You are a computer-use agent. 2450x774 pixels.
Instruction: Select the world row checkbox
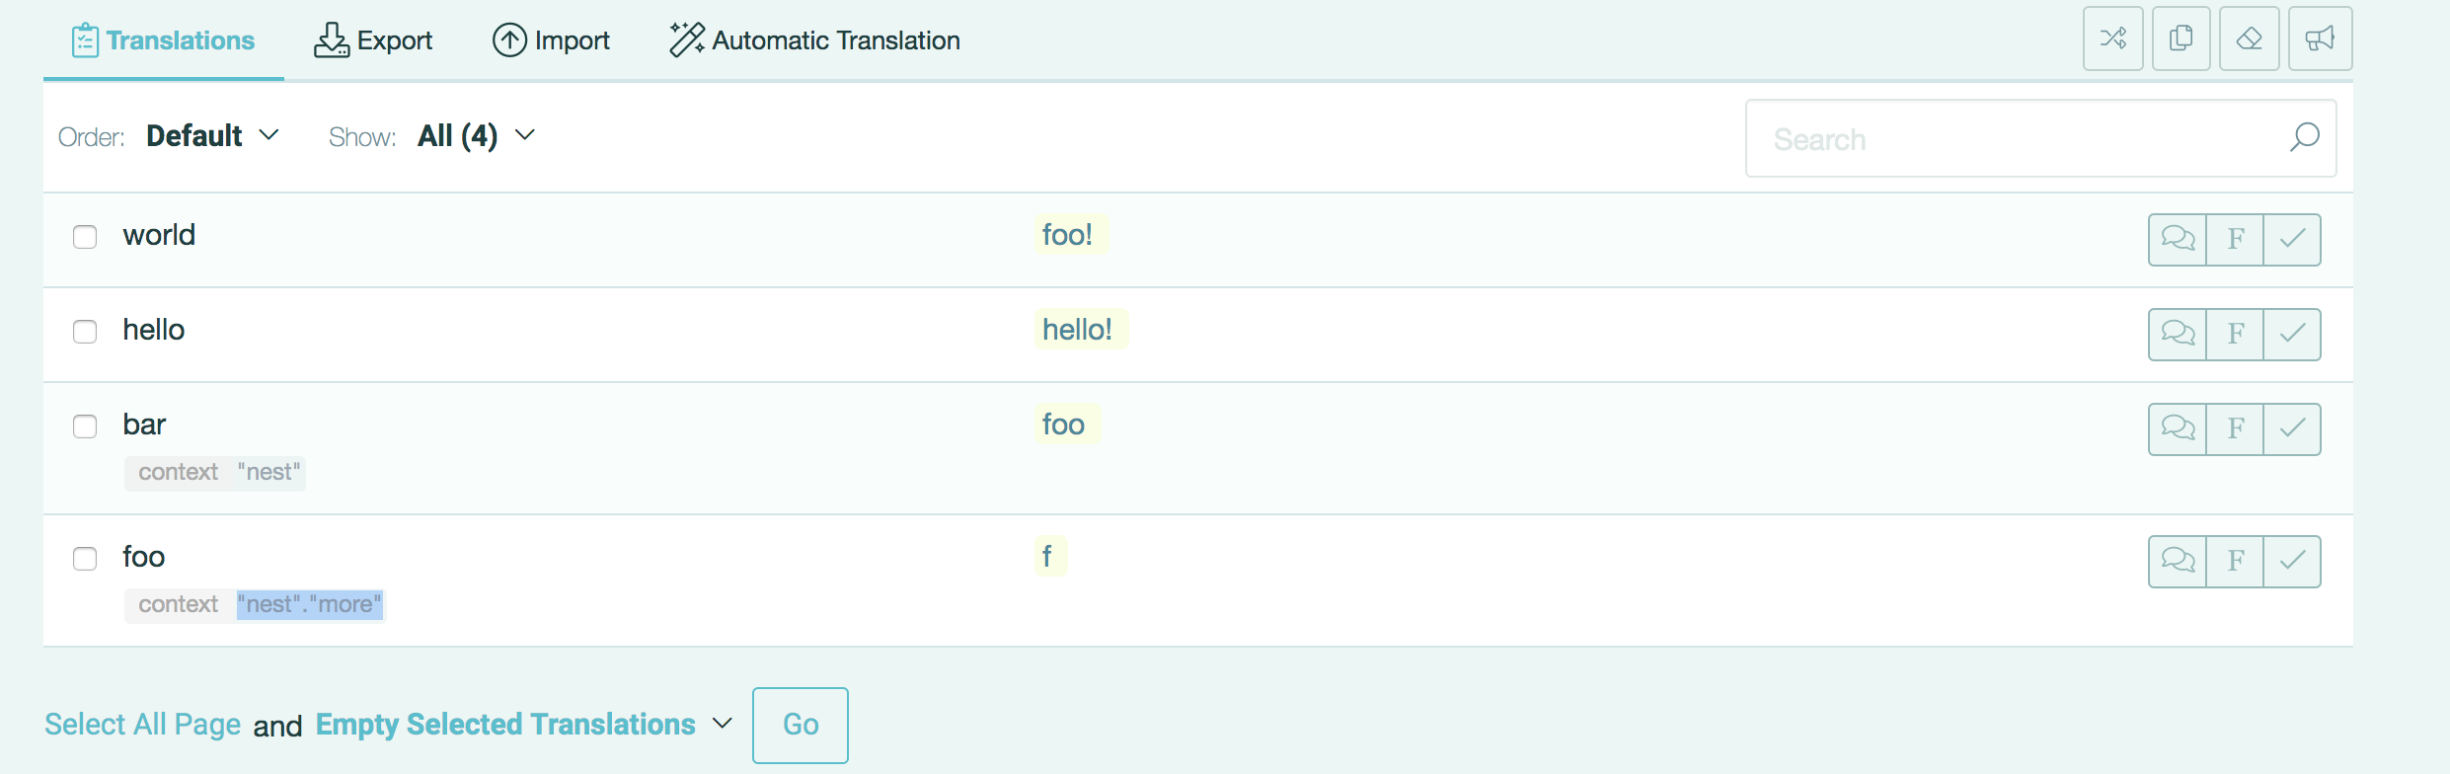(85, 237)
